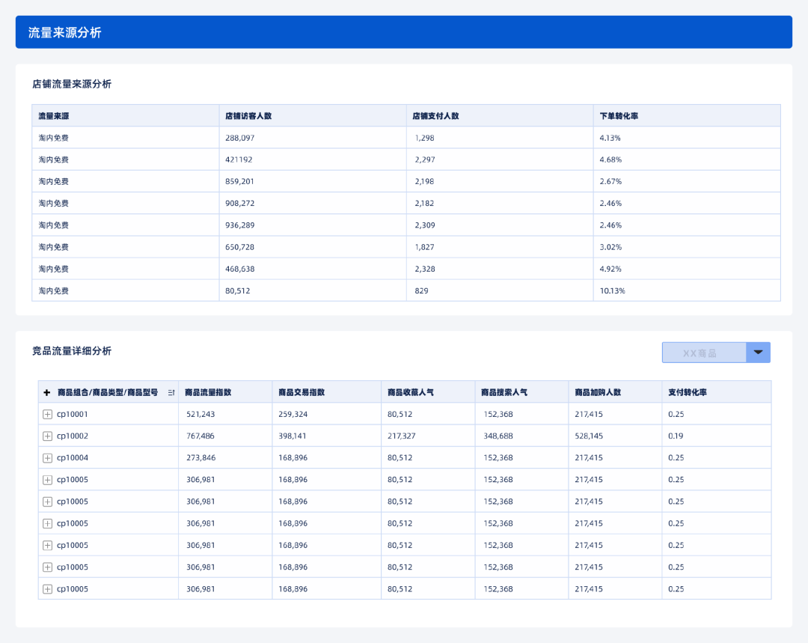The height and width of the screenshot is (643, 808).
Task: Click the 下单转化率 column header
Action: tap(619, 116)
